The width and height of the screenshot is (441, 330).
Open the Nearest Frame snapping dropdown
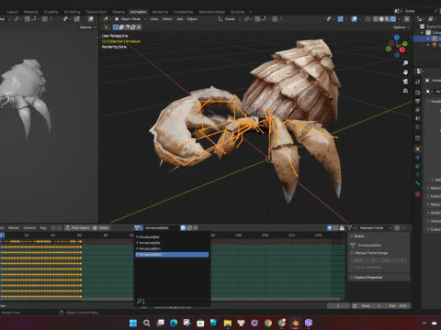pos(376,228)
